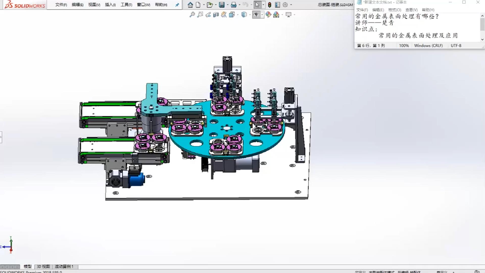The height and width of the screenshot is (273, 485).
Task: Click the Edit Appearance color ball icon
Action: click(268, 15)
